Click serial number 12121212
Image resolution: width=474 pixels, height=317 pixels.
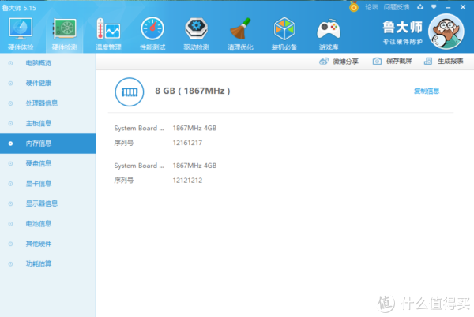[x=187, y=181]
